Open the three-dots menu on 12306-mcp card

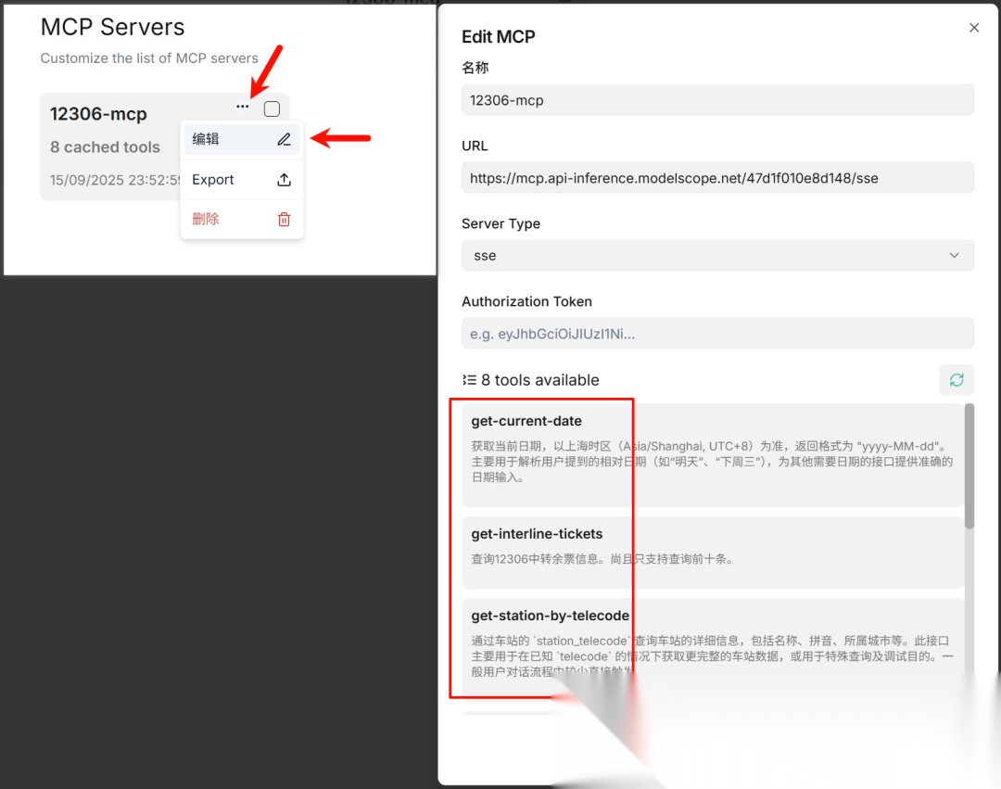pos(243,107)
